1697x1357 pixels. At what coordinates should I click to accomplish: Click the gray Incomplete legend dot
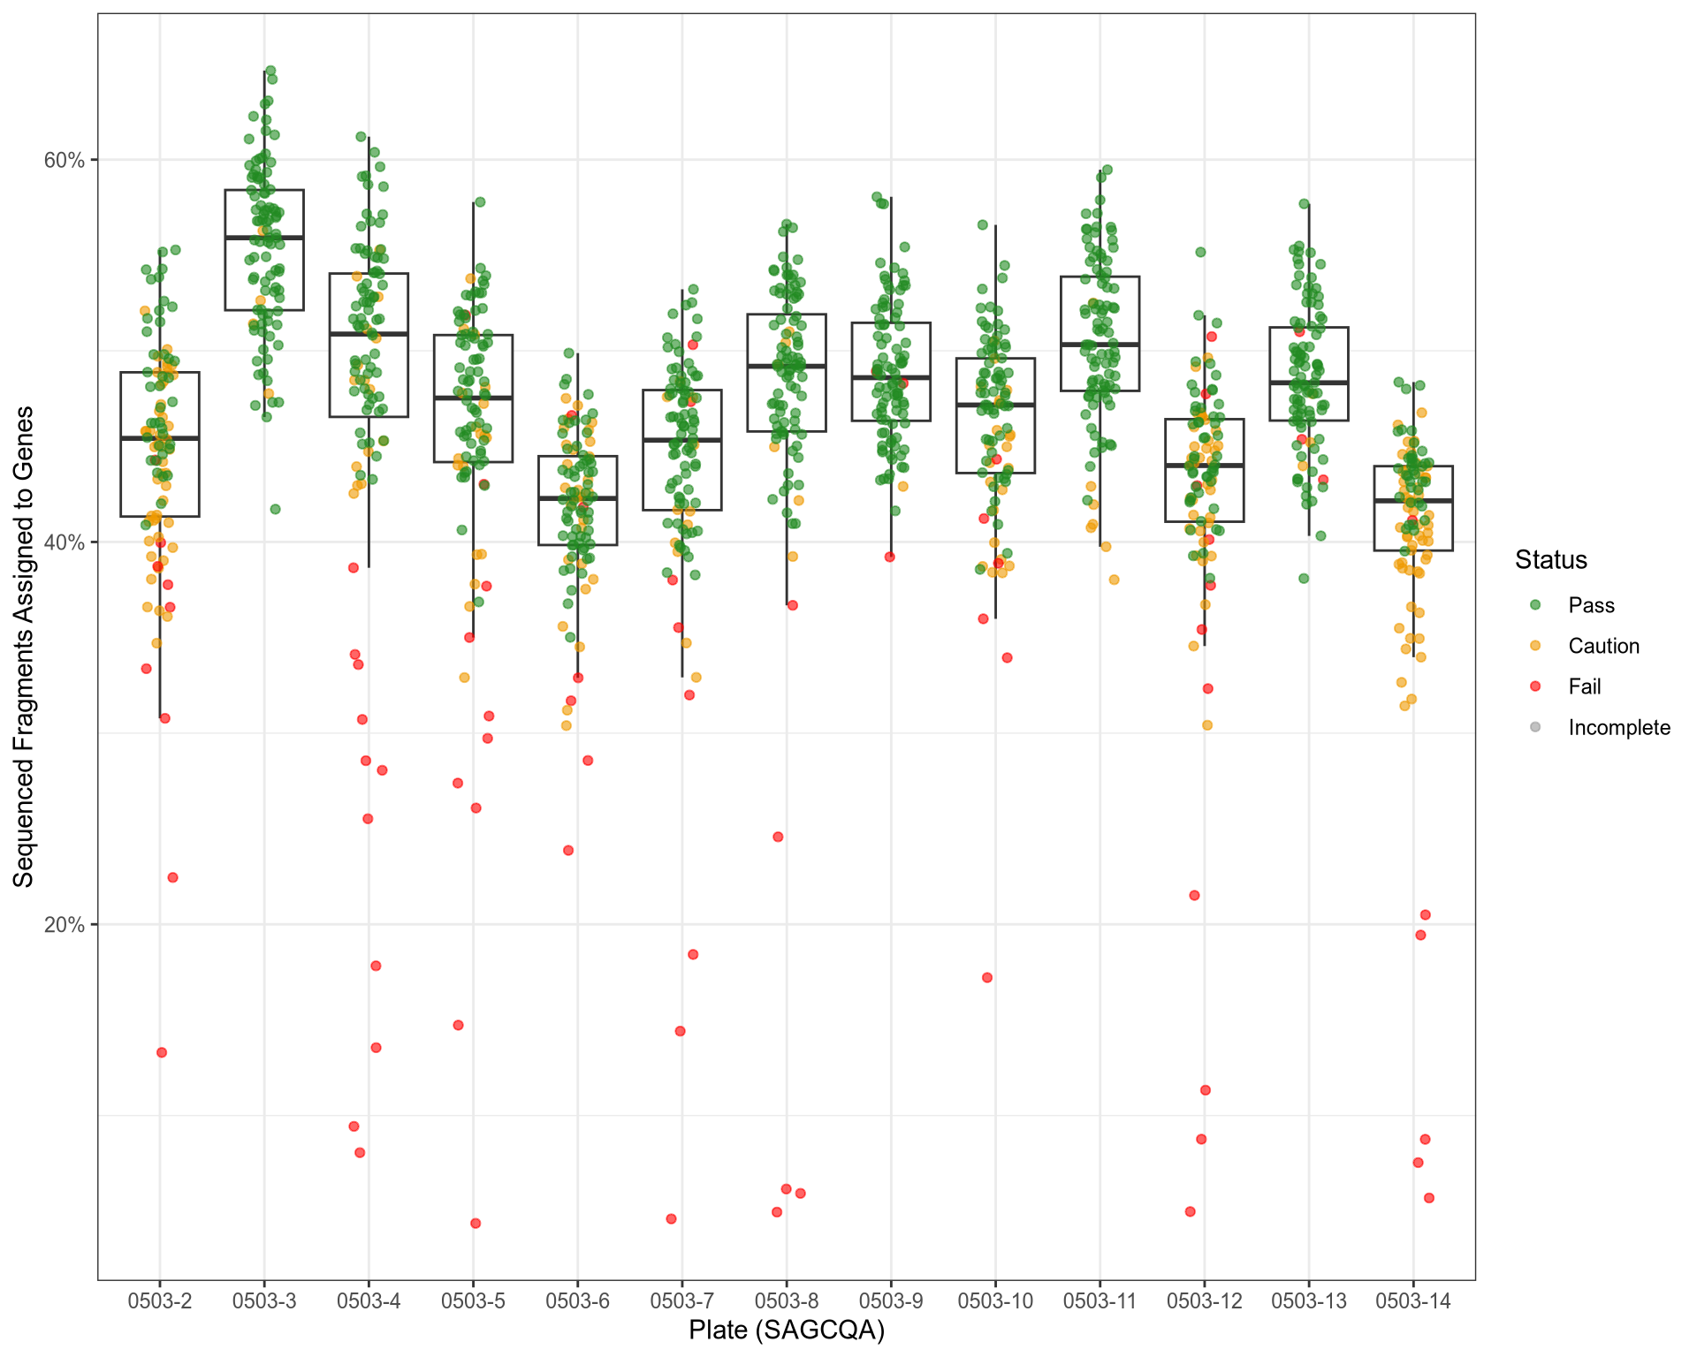pos(1535,727)
